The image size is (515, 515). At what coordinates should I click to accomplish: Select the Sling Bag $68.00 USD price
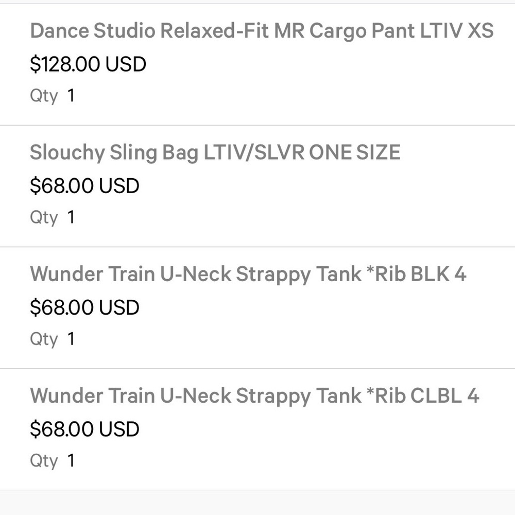click(84, 185)
